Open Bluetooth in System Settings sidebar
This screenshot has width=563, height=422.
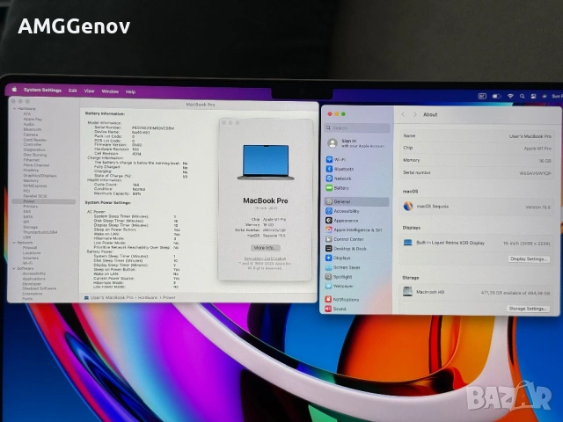[x=356, y=169]
